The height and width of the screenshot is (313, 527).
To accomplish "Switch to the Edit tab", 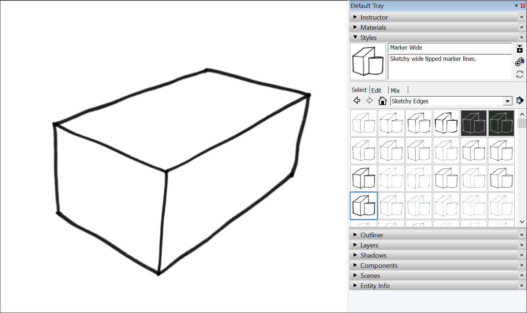I will point(377,90).
